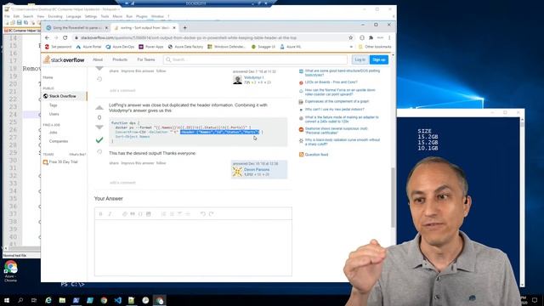Open Notepad++ Plugins menu

tap(142, 16)
